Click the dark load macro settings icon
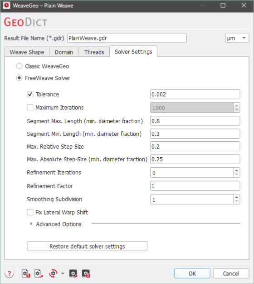This screenshot has height=284, width=254. pyautogui.click(x=73, y=273)
